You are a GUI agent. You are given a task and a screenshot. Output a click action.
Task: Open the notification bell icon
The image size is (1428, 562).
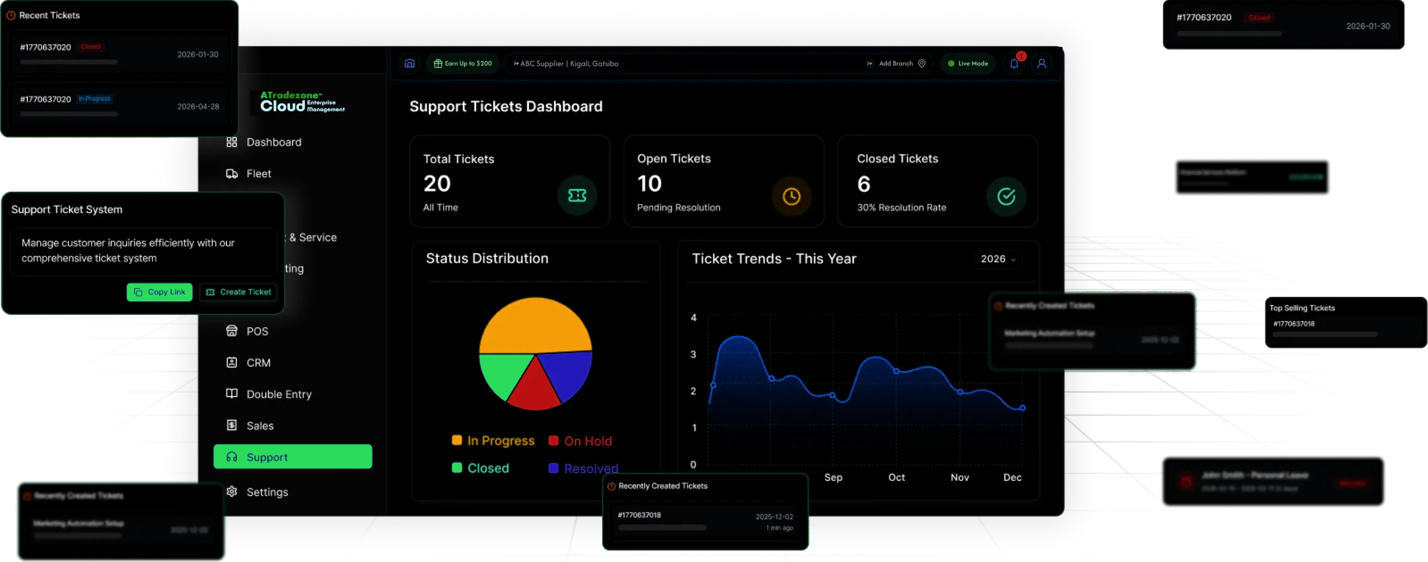pos(1014,64)
